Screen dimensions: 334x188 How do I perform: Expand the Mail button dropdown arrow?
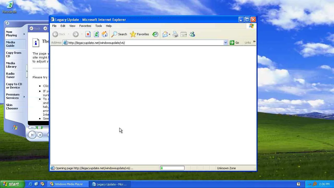tap(169, 34)
